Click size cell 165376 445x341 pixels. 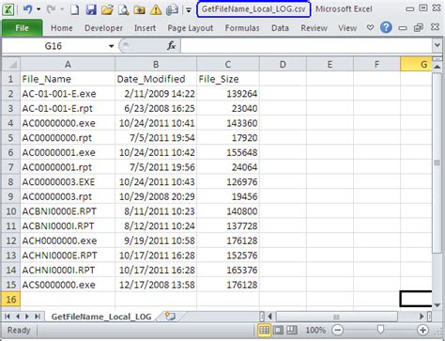(x=228, y=270)
